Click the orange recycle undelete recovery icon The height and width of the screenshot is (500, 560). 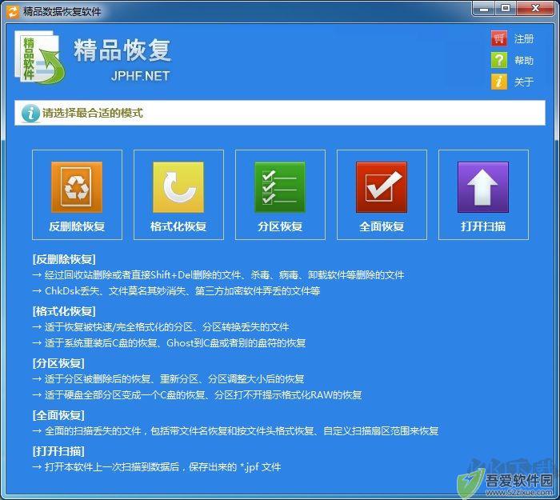pyautogui.click(x=77, y=187)
